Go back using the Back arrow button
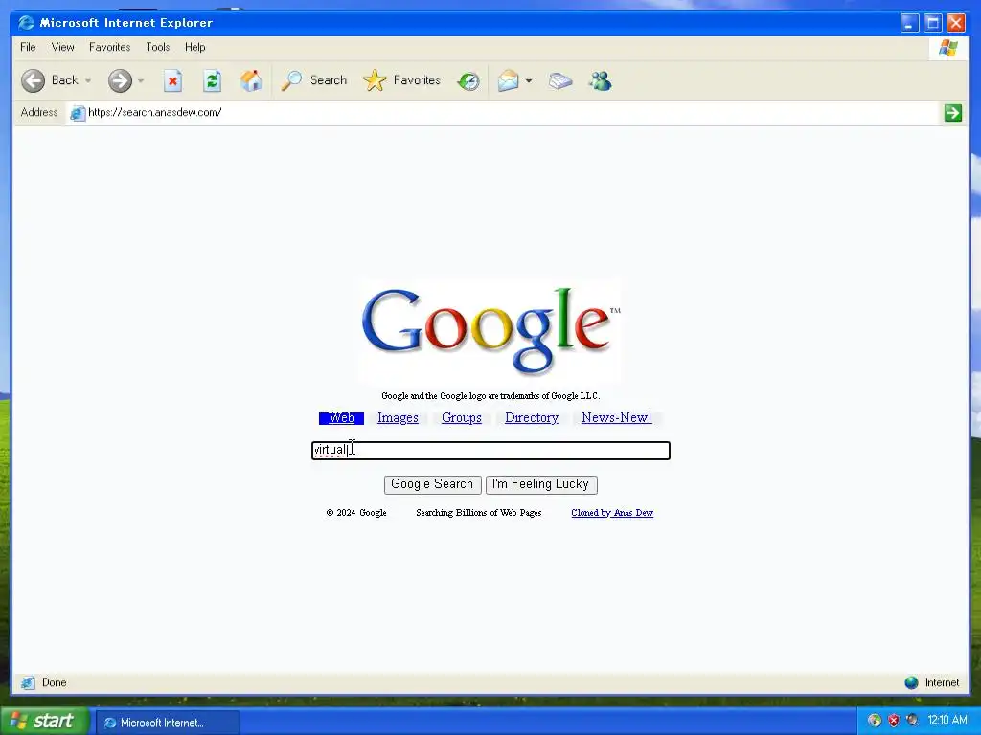The image size is (981, 735). pos(34,80)
